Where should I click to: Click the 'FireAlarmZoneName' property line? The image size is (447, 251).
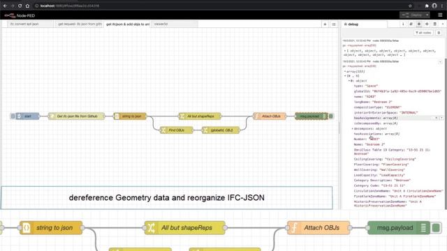pyautogui.click(x=395, y=197)
